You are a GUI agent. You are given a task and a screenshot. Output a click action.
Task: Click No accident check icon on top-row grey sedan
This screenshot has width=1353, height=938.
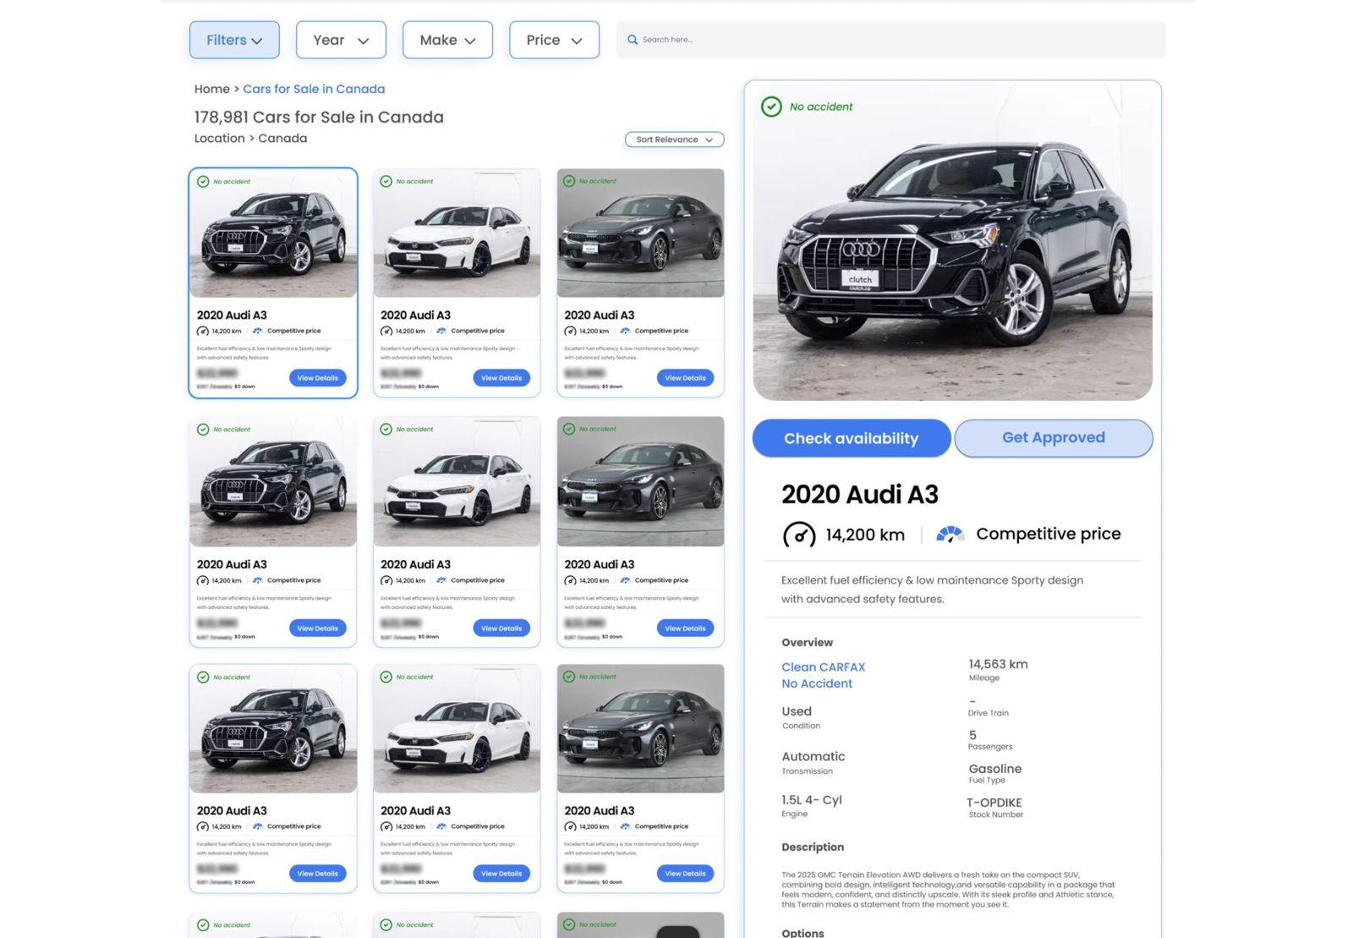coord(569,181)
